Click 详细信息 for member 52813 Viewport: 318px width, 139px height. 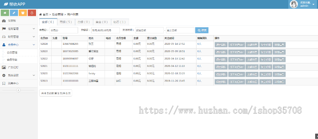[279, 82]
